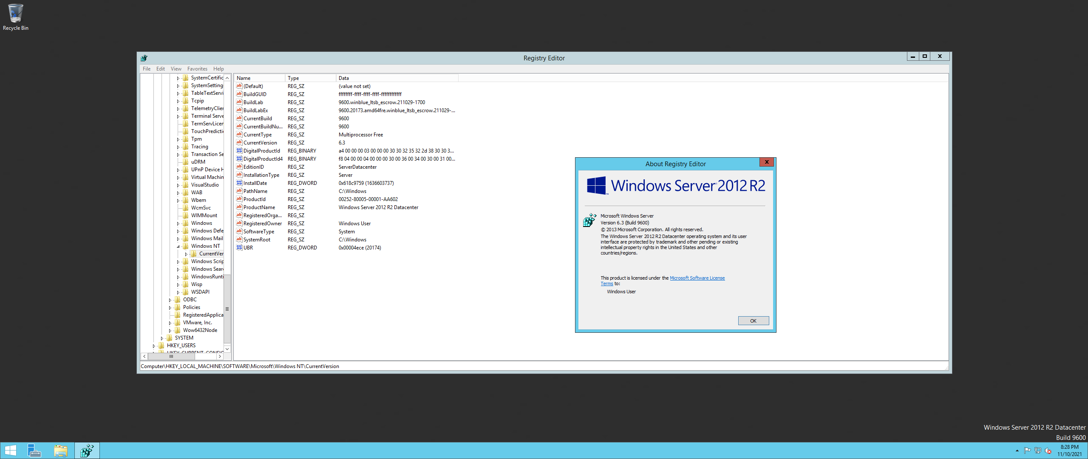
Task: Click the ProductName string value icon
Action: coord(239,207)
